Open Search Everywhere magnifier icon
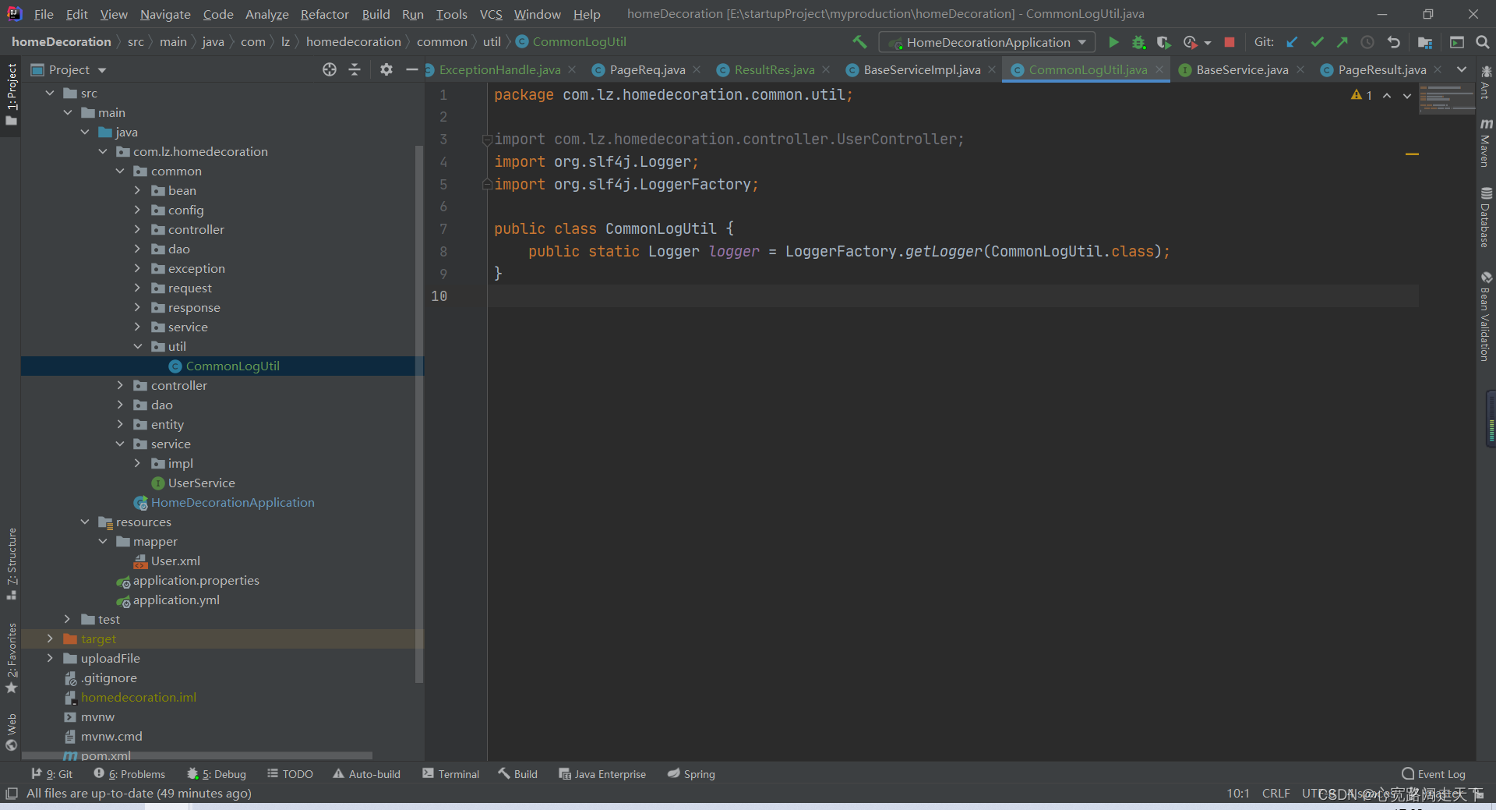 pos(1483,42)
